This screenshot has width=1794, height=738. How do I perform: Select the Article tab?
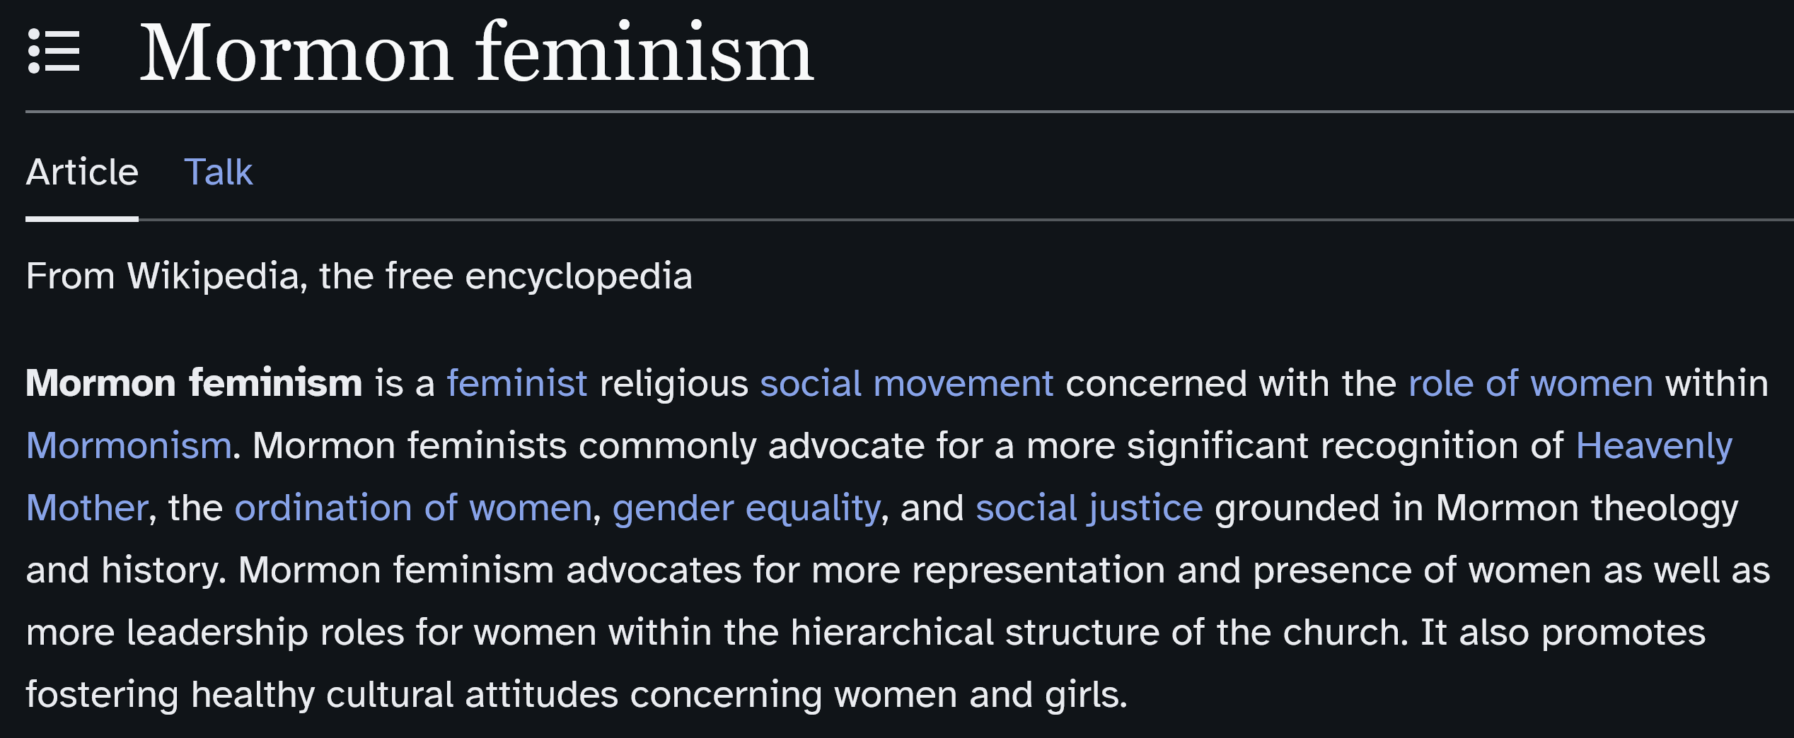point(82,172)
